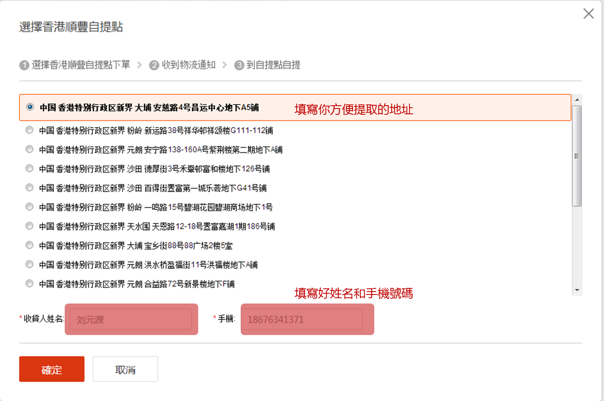604x401 pixels.
Task: Click the arrow chevron after step 2
Action: (x=224, y=65)
